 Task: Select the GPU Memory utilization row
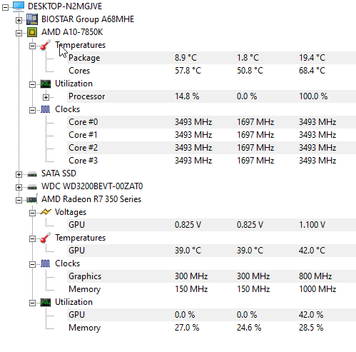[x=211, y=328]
